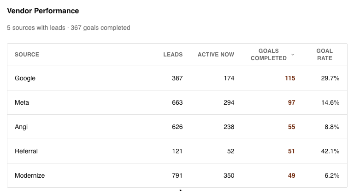This screenshot has width=354, height=191.
Task: Sort by Active Now column header
Action: [x=216, y=55]
